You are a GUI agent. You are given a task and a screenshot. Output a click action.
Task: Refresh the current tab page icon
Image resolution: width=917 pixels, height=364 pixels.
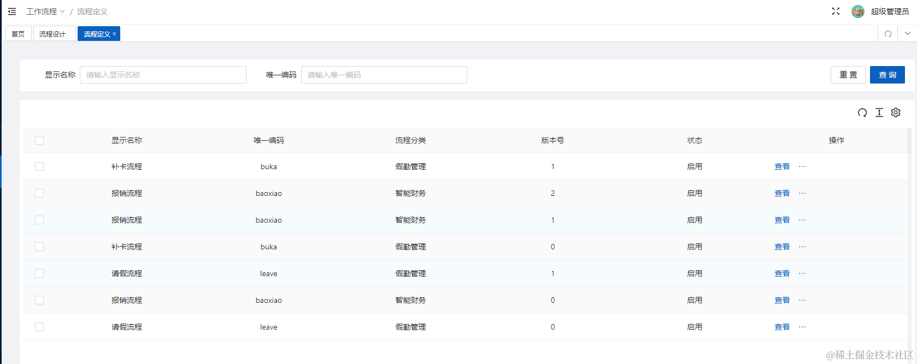(888, 34)
